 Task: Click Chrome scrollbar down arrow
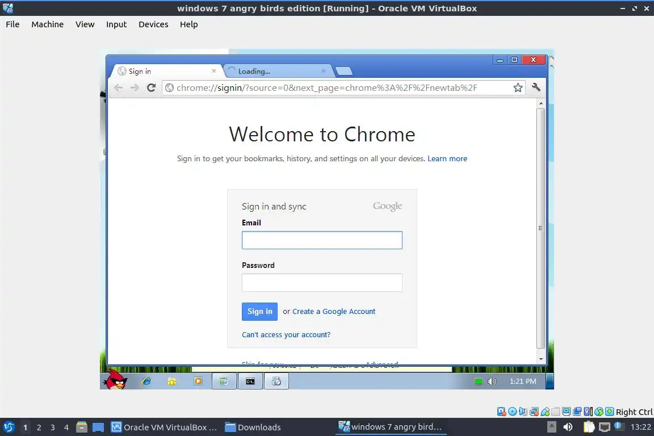541,359
